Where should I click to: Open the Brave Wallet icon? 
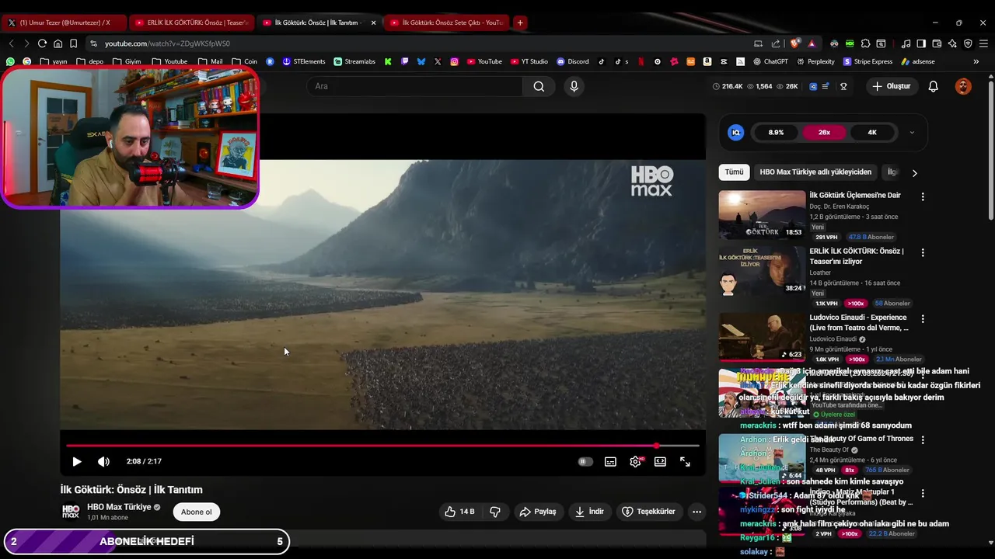coord(937,43)
